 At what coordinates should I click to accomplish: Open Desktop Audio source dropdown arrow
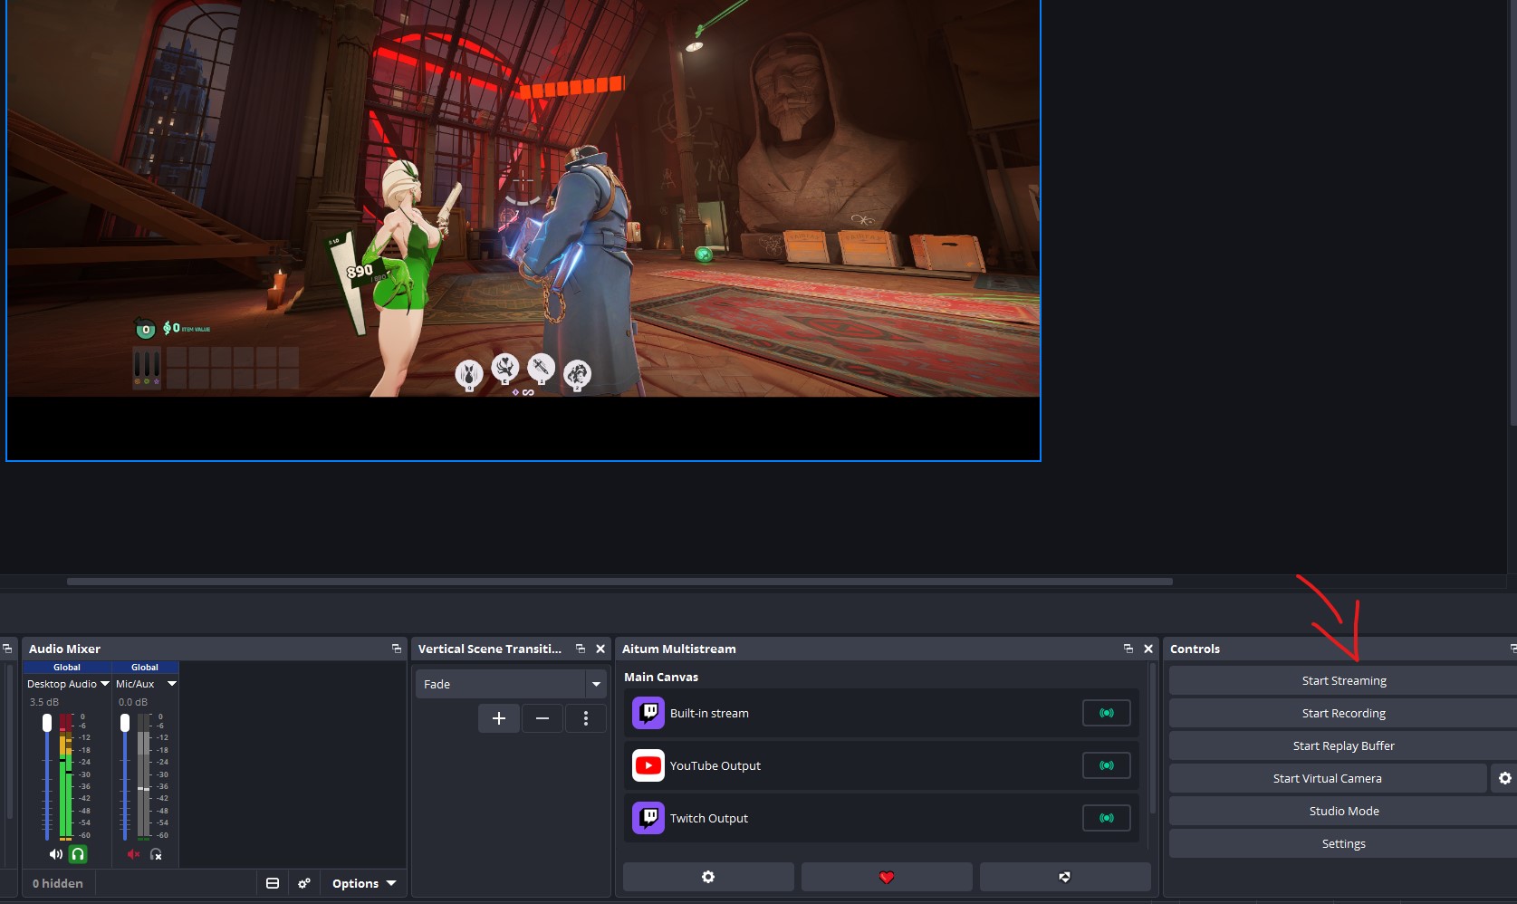(105, 684)
